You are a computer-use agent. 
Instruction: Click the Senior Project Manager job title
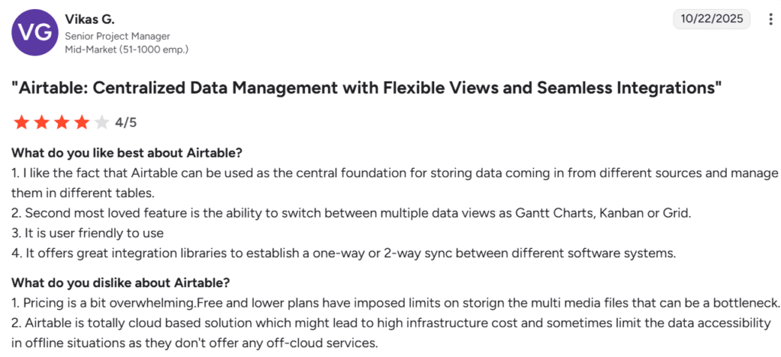[117, 36]
